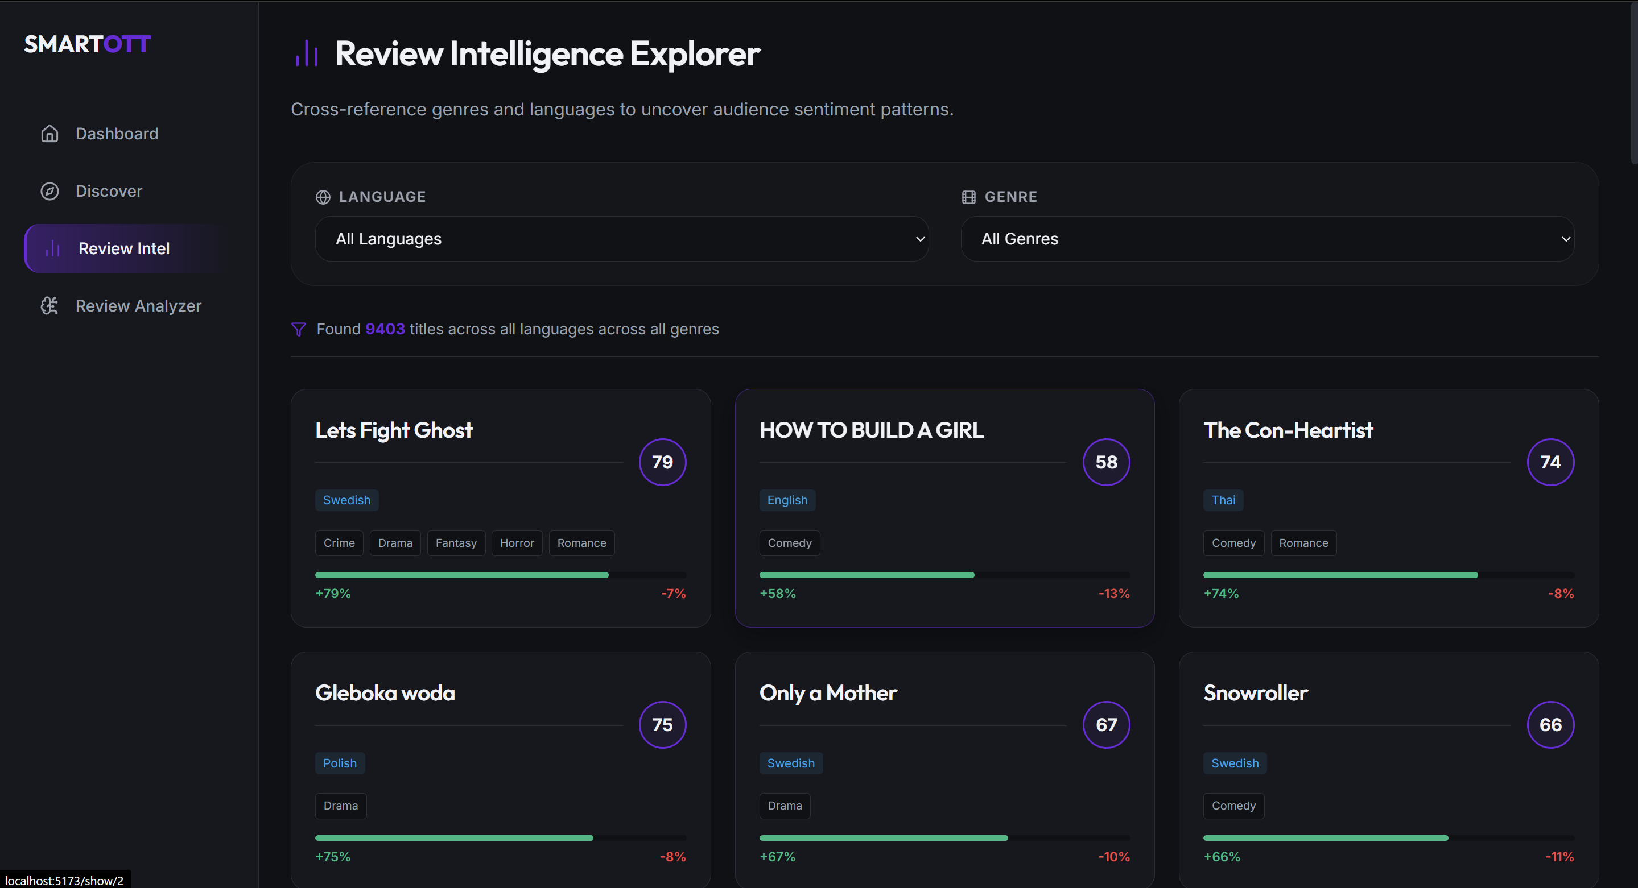The width and height of the screenshot is (1638, 888).
Task: Click the -8% value on The Con-Heartist
Action: (x=1561, y=594)
